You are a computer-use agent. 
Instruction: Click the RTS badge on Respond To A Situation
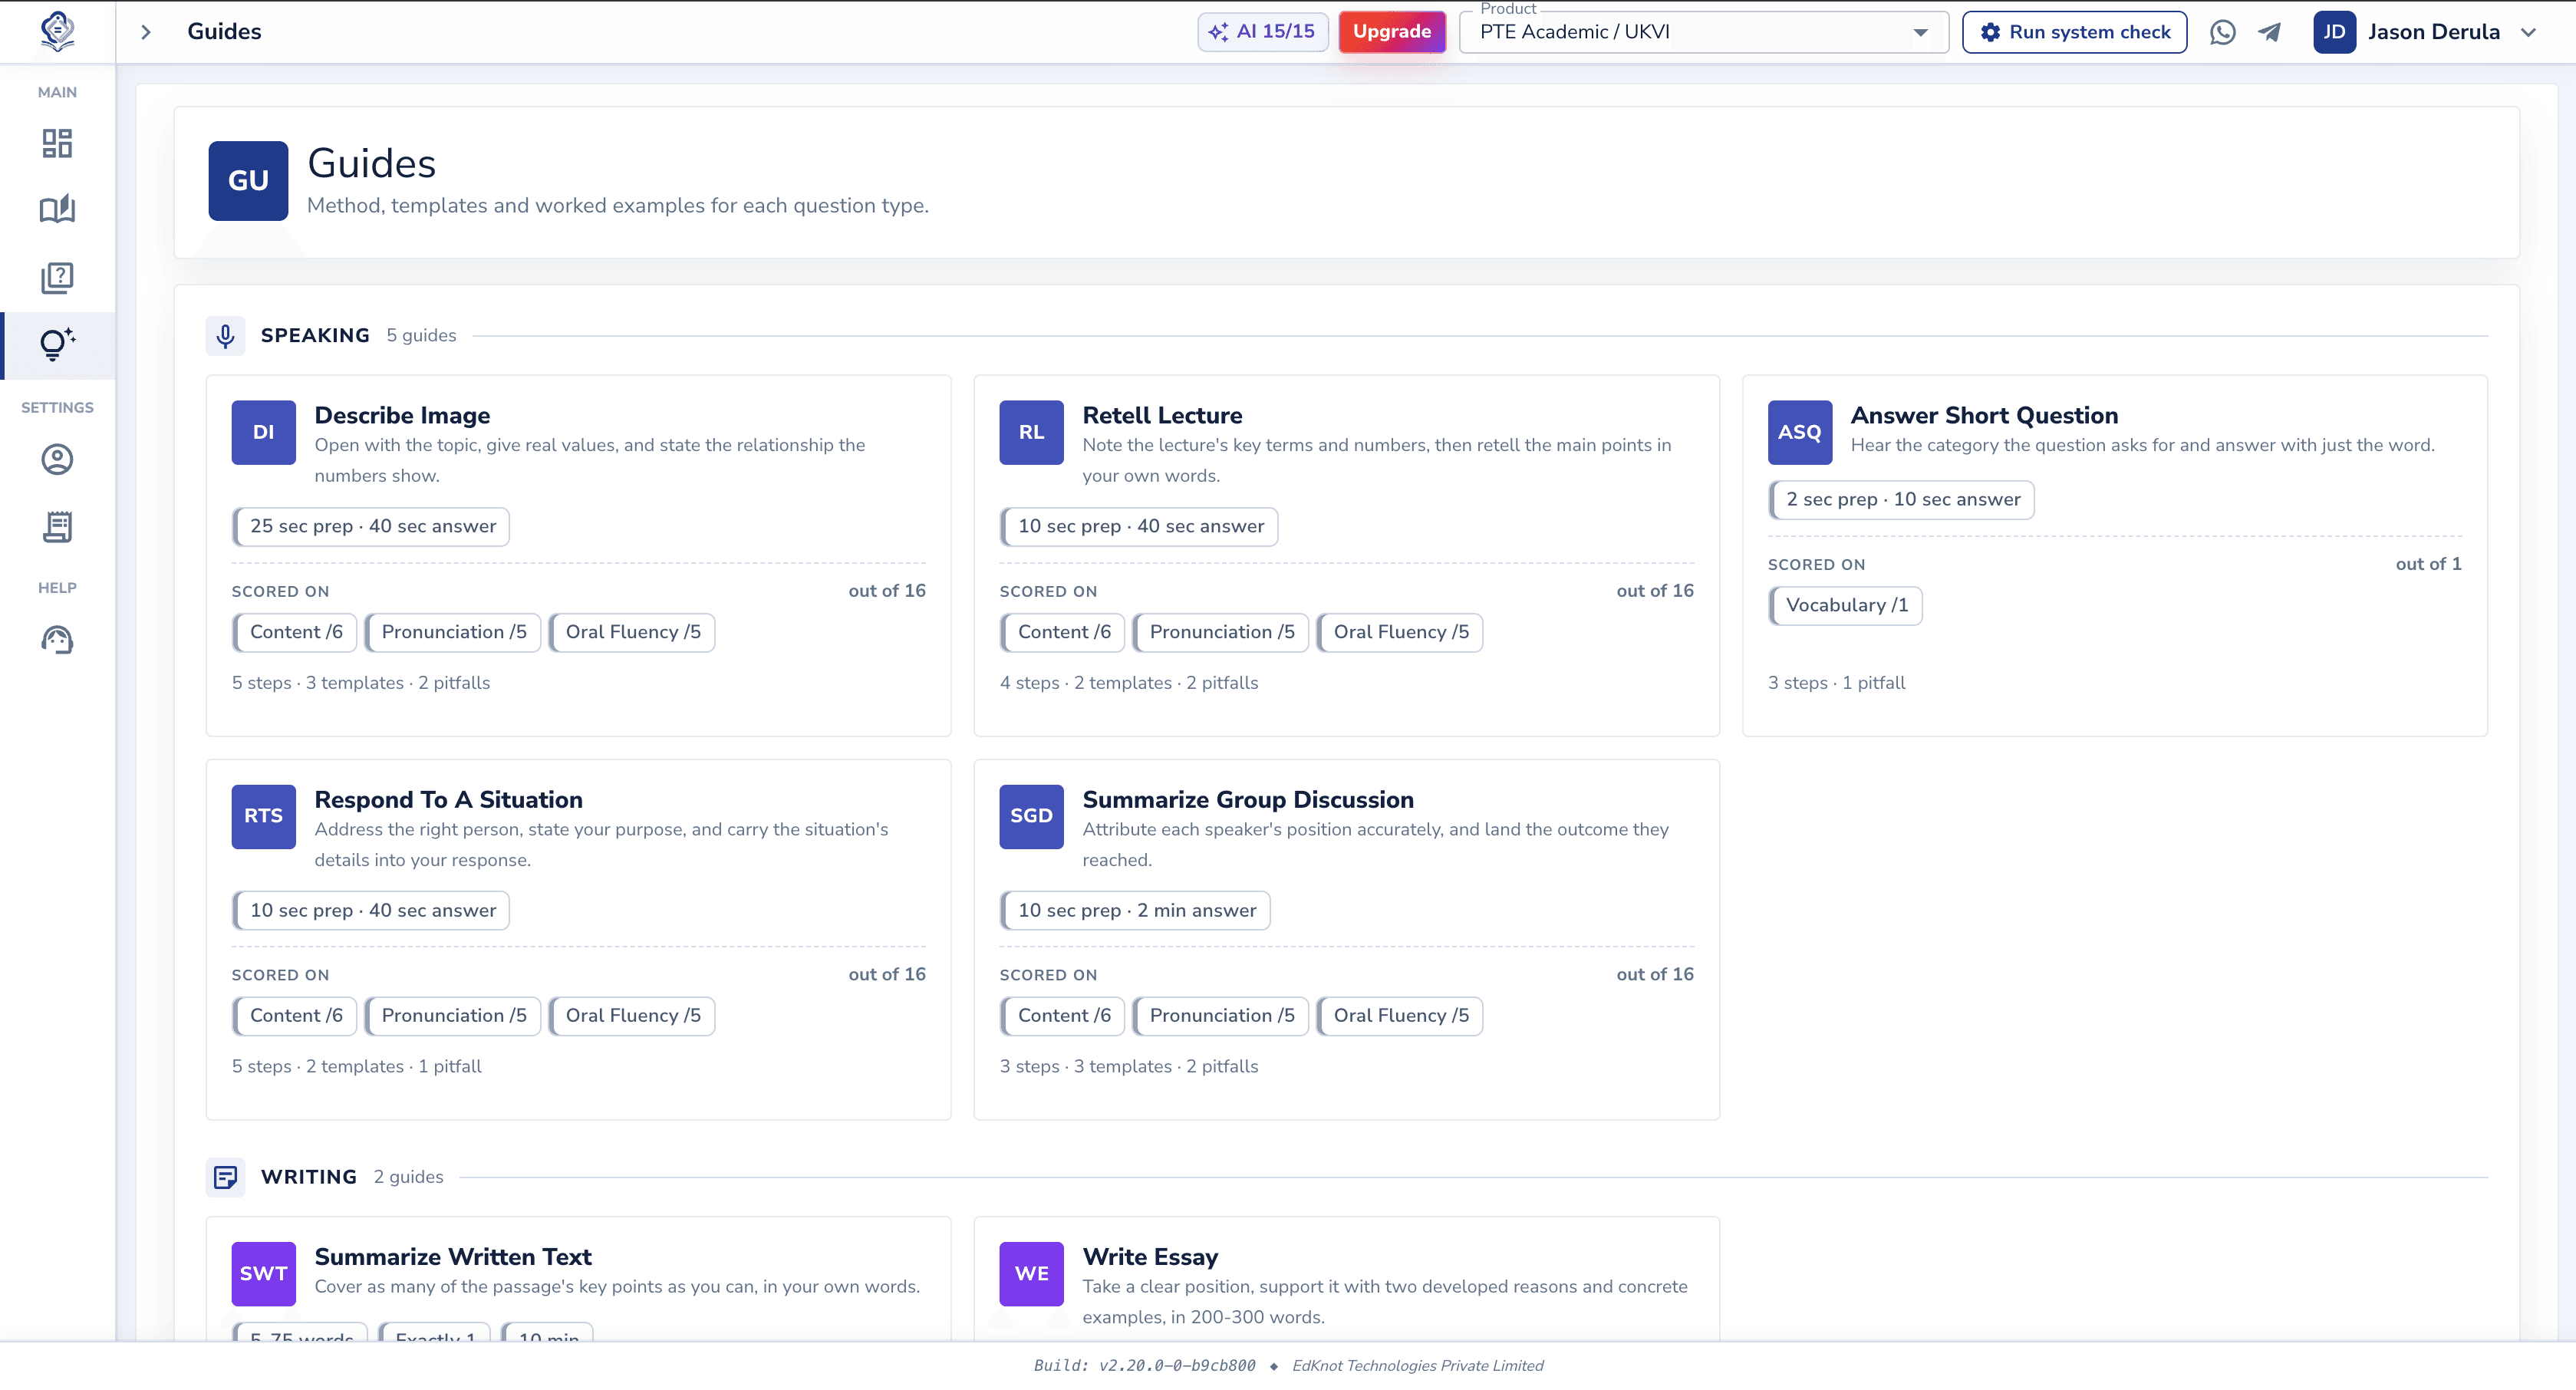click(x=263, y=816)
